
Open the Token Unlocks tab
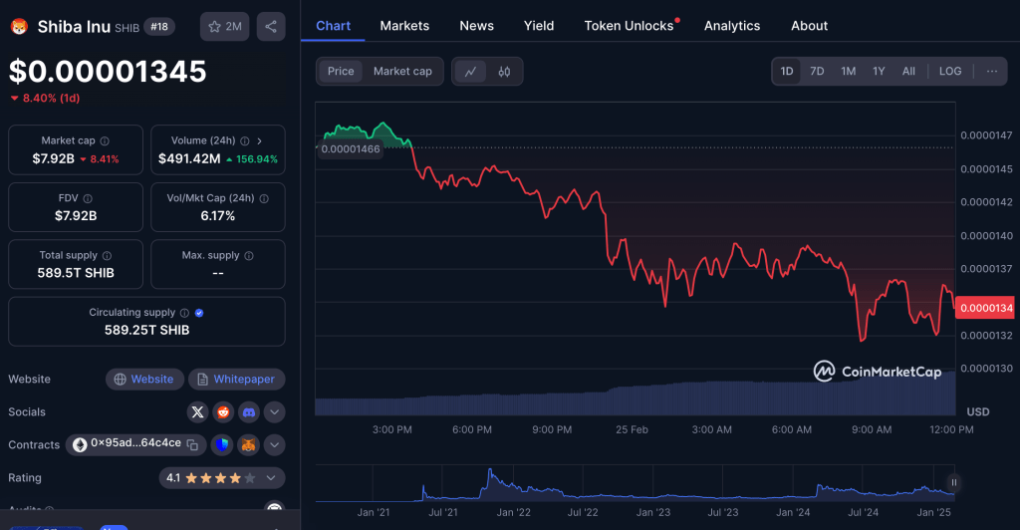(629, 26)
